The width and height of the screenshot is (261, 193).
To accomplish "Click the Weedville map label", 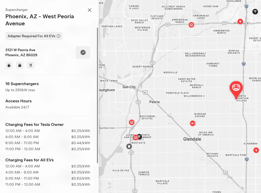I will pos(170,72).
